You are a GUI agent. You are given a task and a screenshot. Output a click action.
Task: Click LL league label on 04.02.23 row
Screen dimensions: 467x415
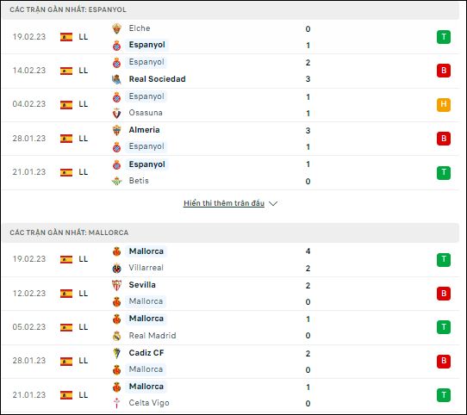point(84,104)
